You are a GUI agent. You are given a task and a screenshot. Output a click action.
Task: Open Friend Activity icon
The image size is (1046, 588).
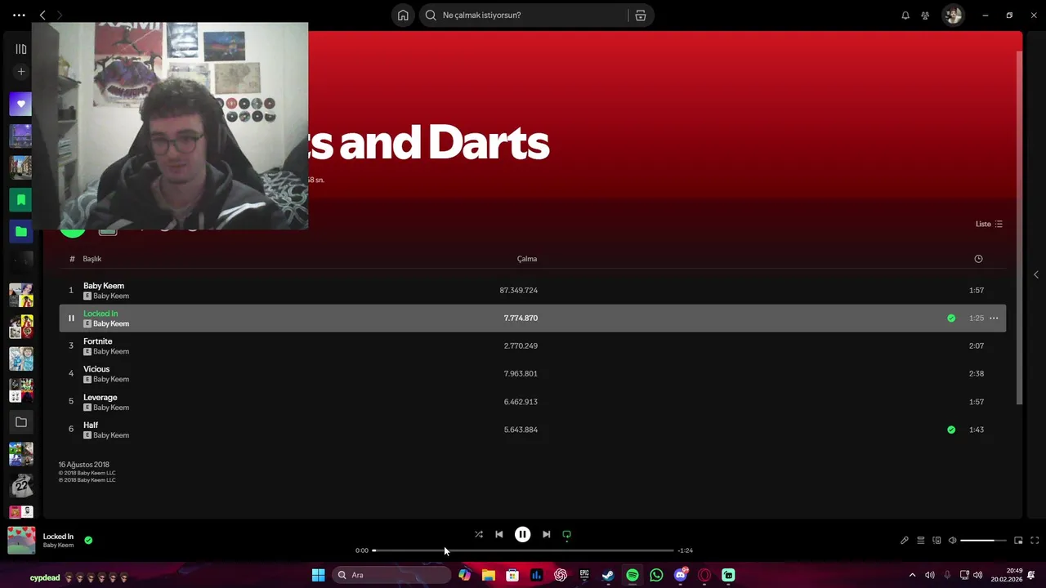point(925,15)
